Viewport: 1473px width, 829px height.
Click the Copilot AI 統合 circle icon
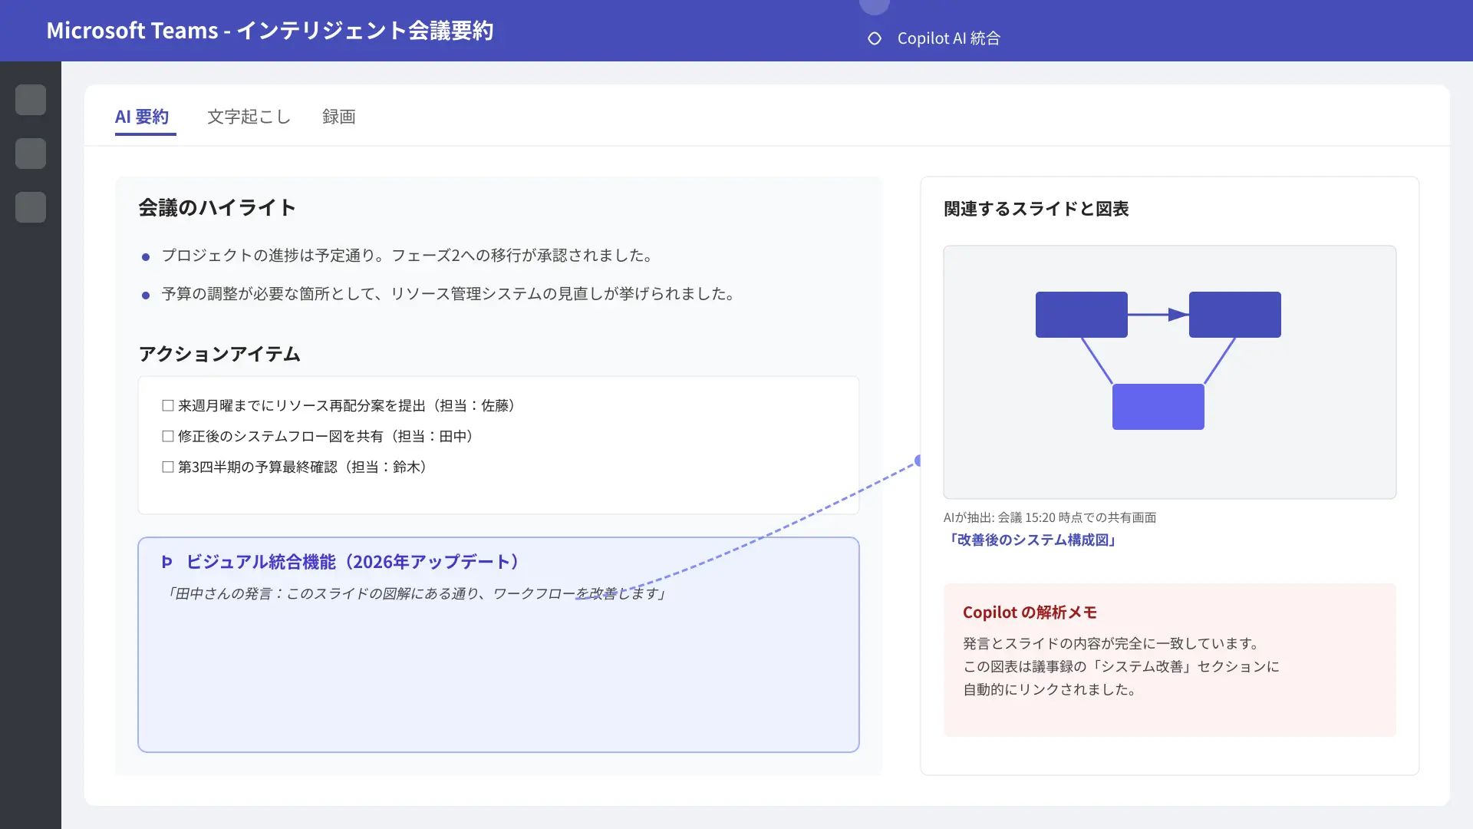pos(875,38)
